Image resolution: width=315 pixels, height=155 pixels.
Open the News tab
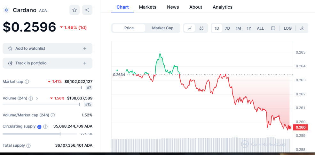(x=173, y=7)
